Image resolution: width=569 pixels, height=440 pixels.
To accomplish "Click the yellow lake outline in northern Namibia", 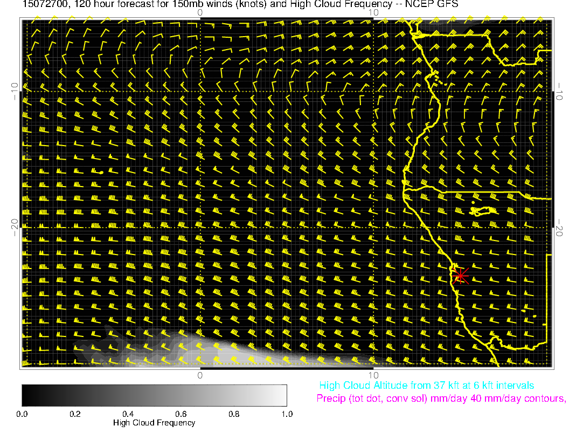I will tap(484, 210).
